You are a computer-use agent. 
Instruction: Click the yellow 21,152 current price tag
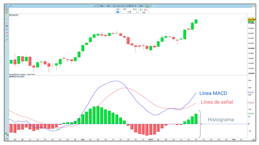[251, 20]
